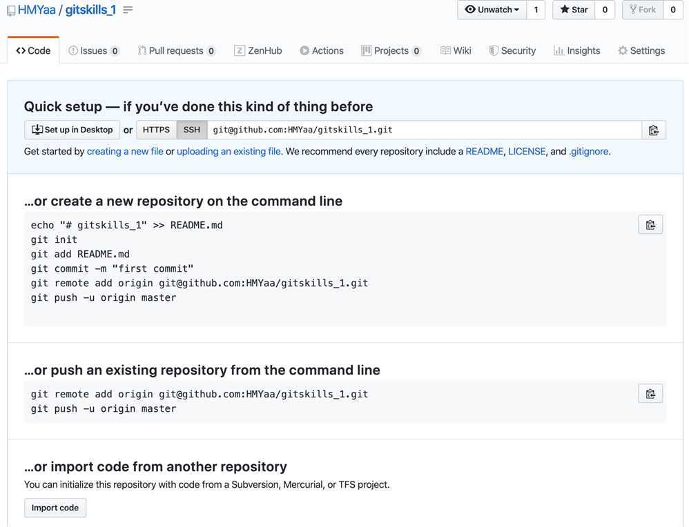This screenshot has height=527, width=689.
Task: Click the 'import code from another repository' heading
Action: [155, 467]
